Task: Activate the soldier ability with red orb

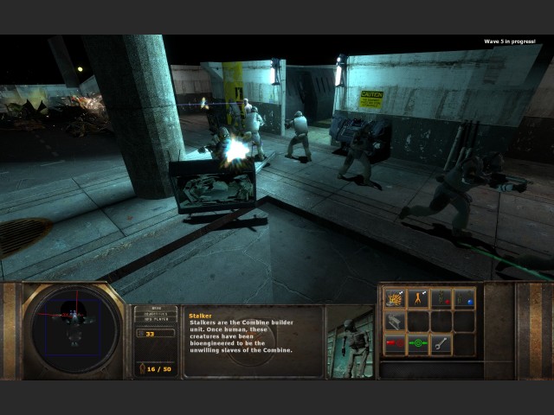Action: [441, 298]
